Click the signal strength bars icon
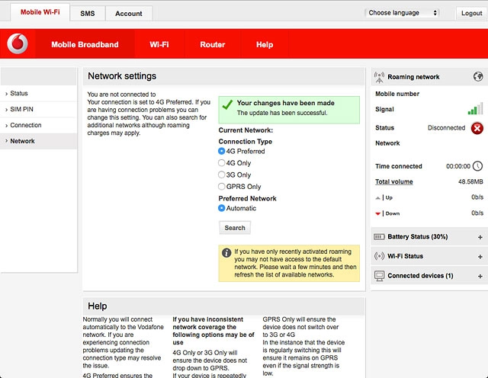The width and height of the screenshot is (488, 378). click(x=475, y=110)
